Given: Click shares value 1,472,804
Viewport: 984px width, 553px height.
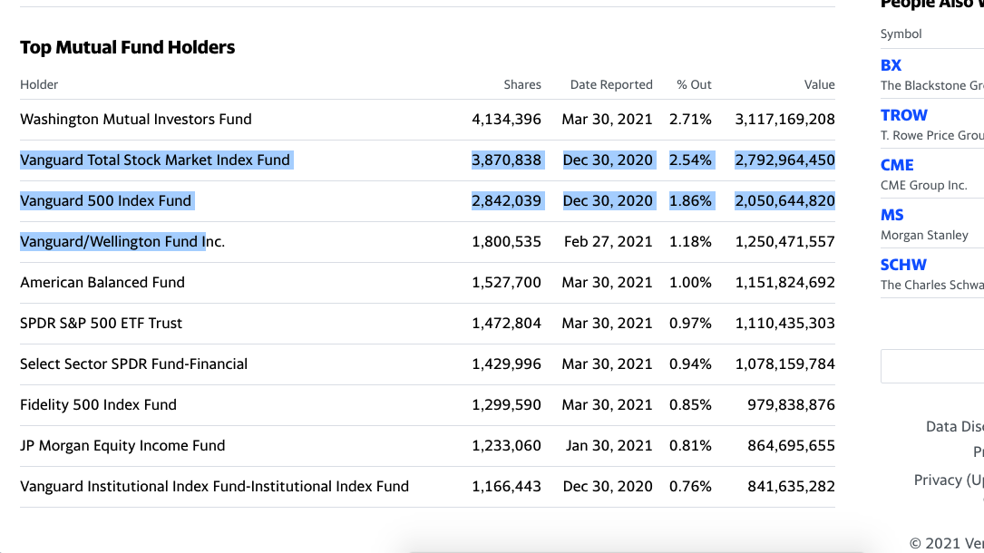Looking at the screenshot, I should 506,323.
